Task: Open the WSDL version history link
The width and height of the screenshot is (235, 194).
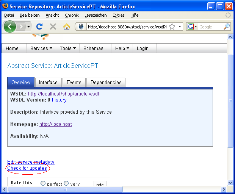Action: click(59, 100)
